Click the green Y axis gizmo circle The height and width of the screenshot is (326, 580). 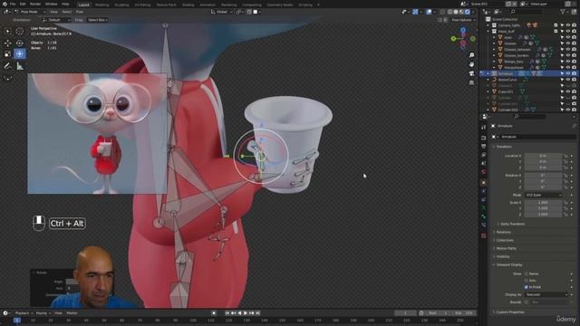click(453, 38)
